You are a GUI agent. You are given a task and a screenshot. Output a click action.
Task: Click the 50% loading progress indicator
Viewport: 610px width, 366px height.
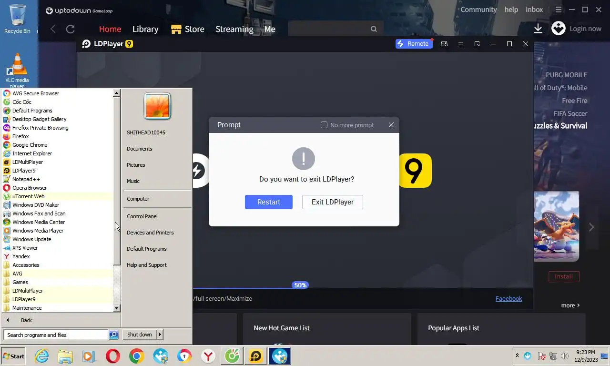point(300,285)
